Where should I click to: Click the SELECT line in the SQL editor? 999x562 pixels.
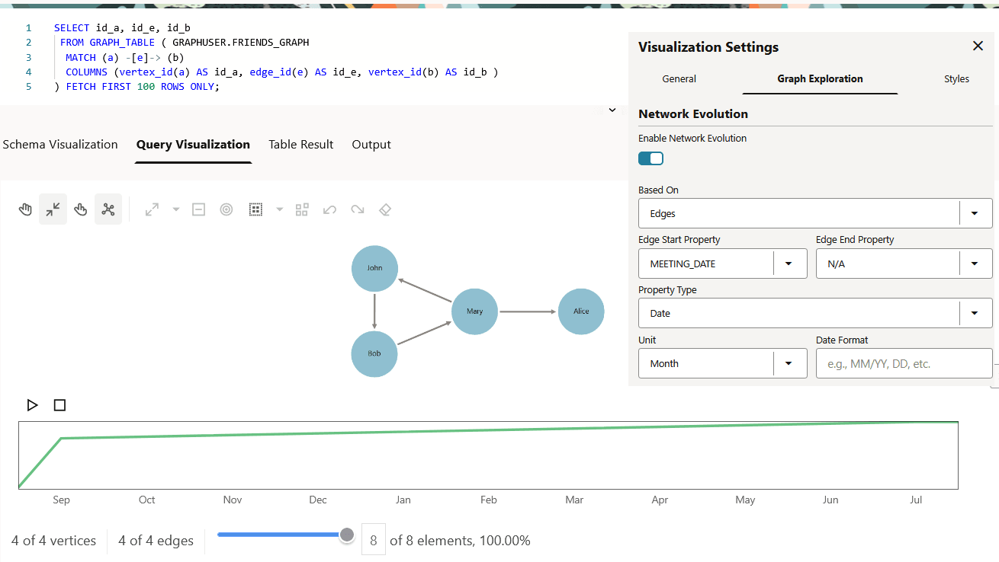(x=122, y=28)
